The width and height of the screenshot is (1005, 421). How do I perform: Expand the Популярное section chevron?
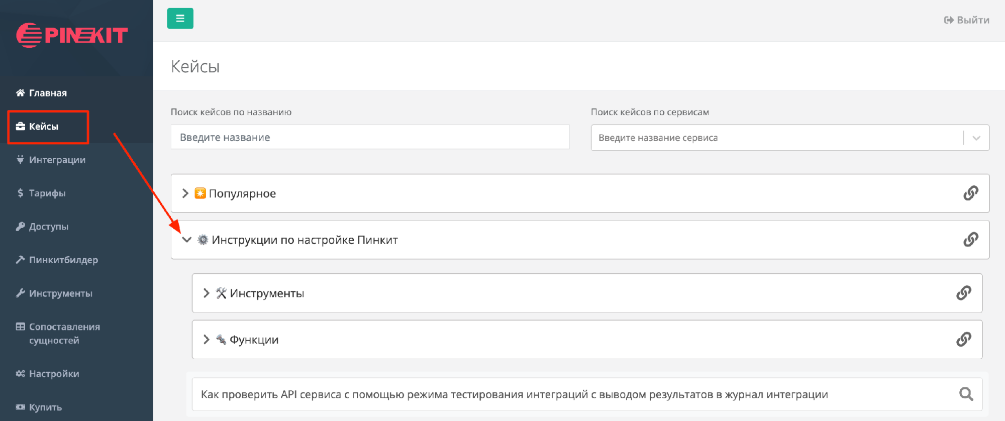point(185,193)
